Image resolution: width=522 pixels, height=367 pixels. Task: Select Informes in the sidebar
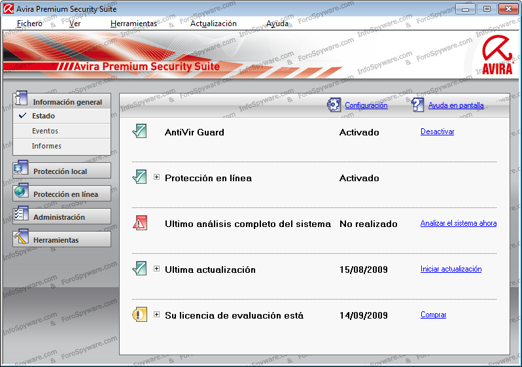[61, 146]
